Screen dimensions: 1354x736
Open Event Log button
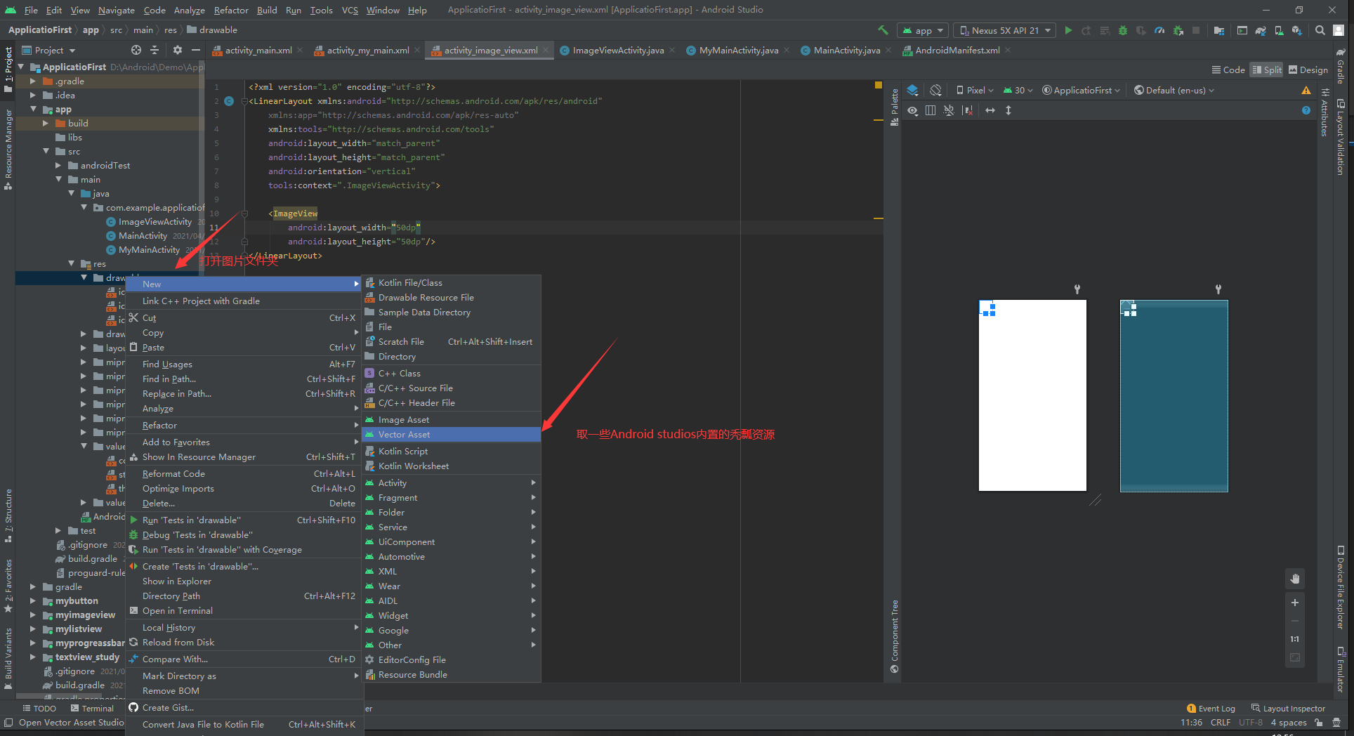1211,709
